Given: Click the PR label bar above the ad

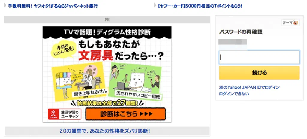Looking at the screenshot, I should [107, 20].
